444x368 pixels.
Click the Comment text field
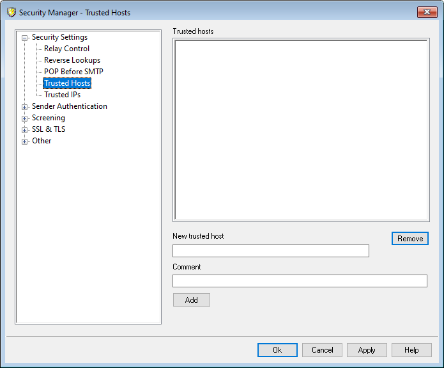pos(300,281)
